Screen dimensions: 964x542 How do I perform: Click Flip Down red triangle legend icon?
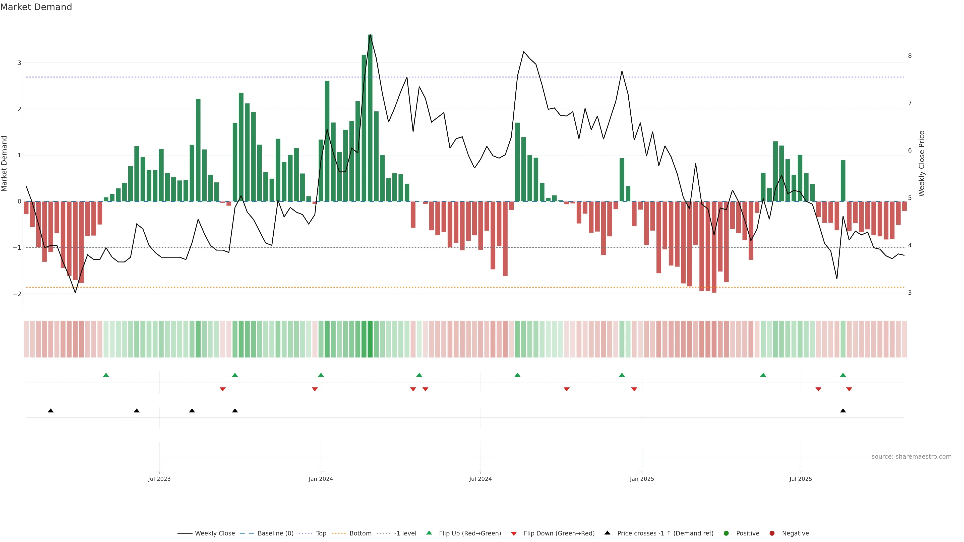click(514, 534)
